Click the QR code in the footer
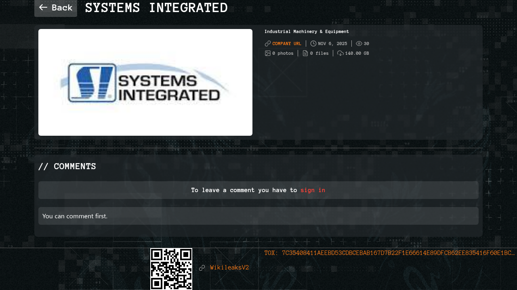This screenshot has width=517, height=290. 171,269
